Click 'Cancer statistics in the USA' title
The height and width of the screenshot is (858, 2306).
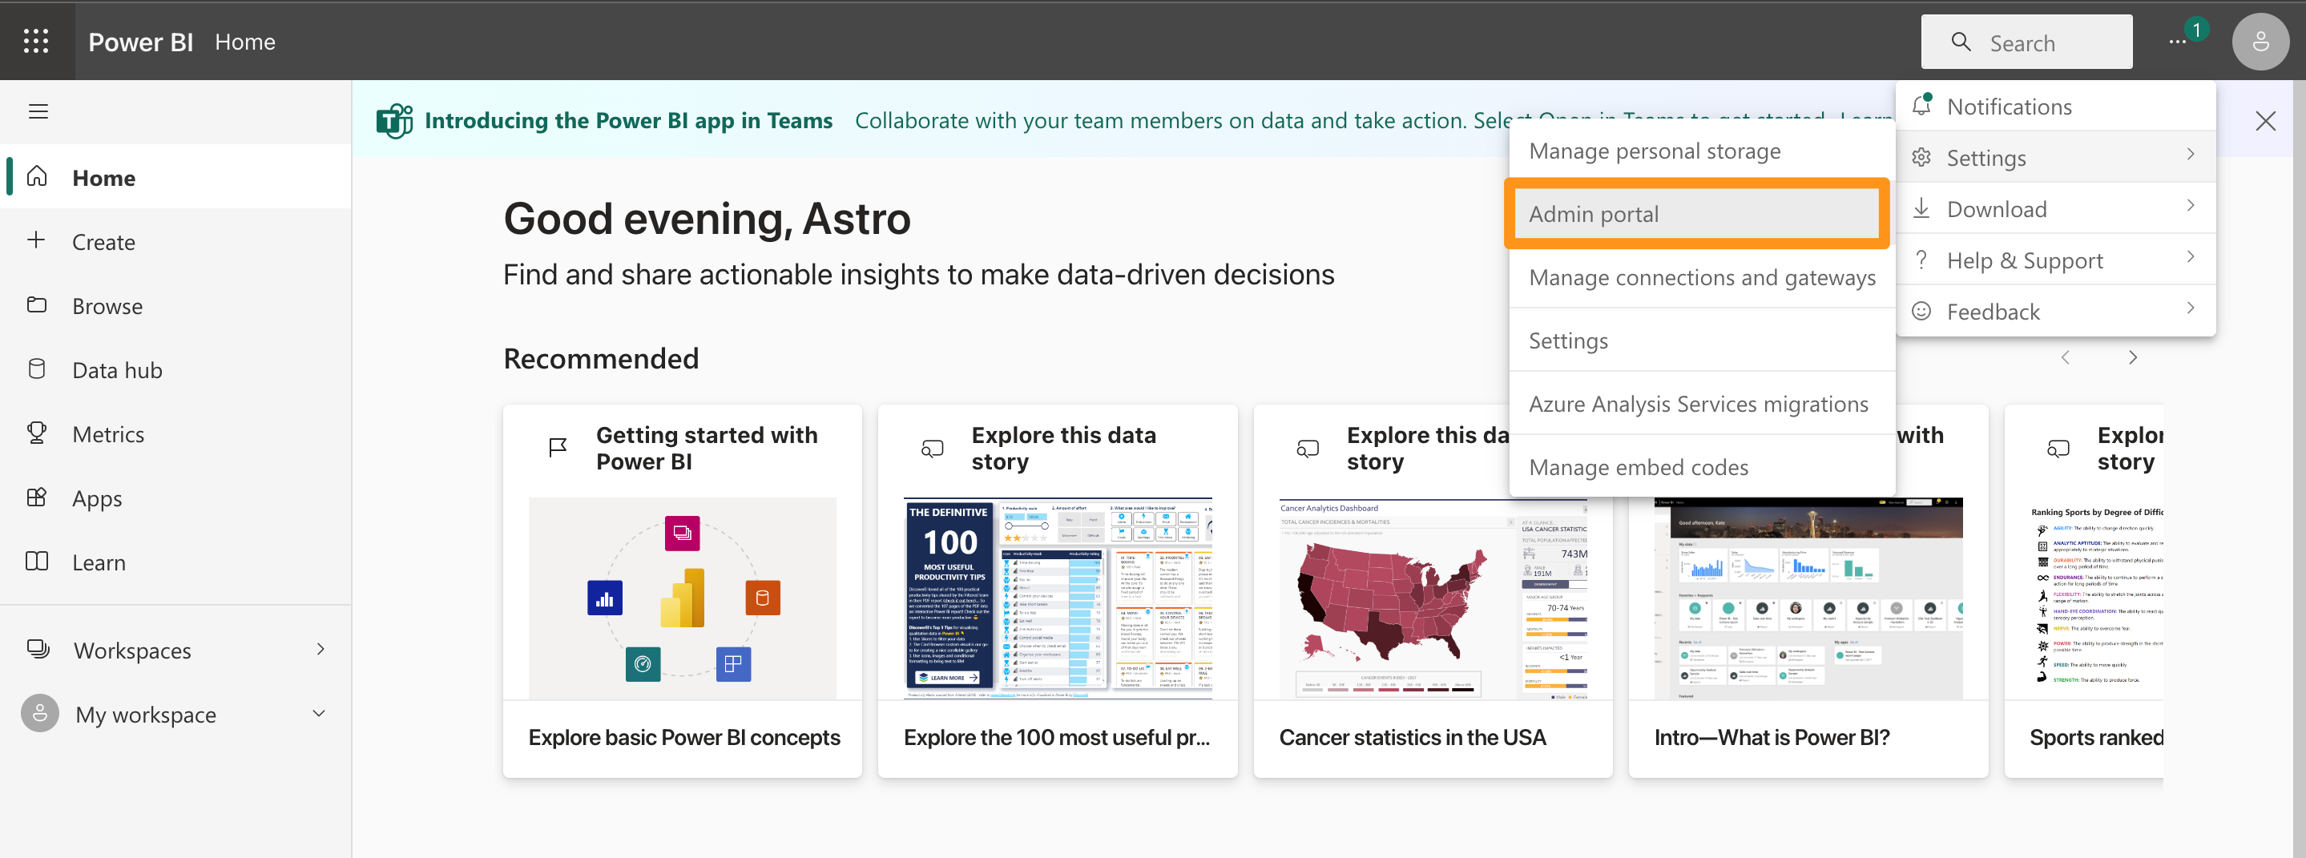pos(1412,737)
